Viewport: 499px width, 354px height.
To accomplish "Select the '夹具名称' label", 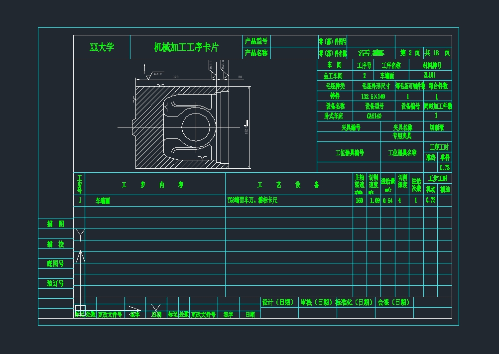I will 402,127.
